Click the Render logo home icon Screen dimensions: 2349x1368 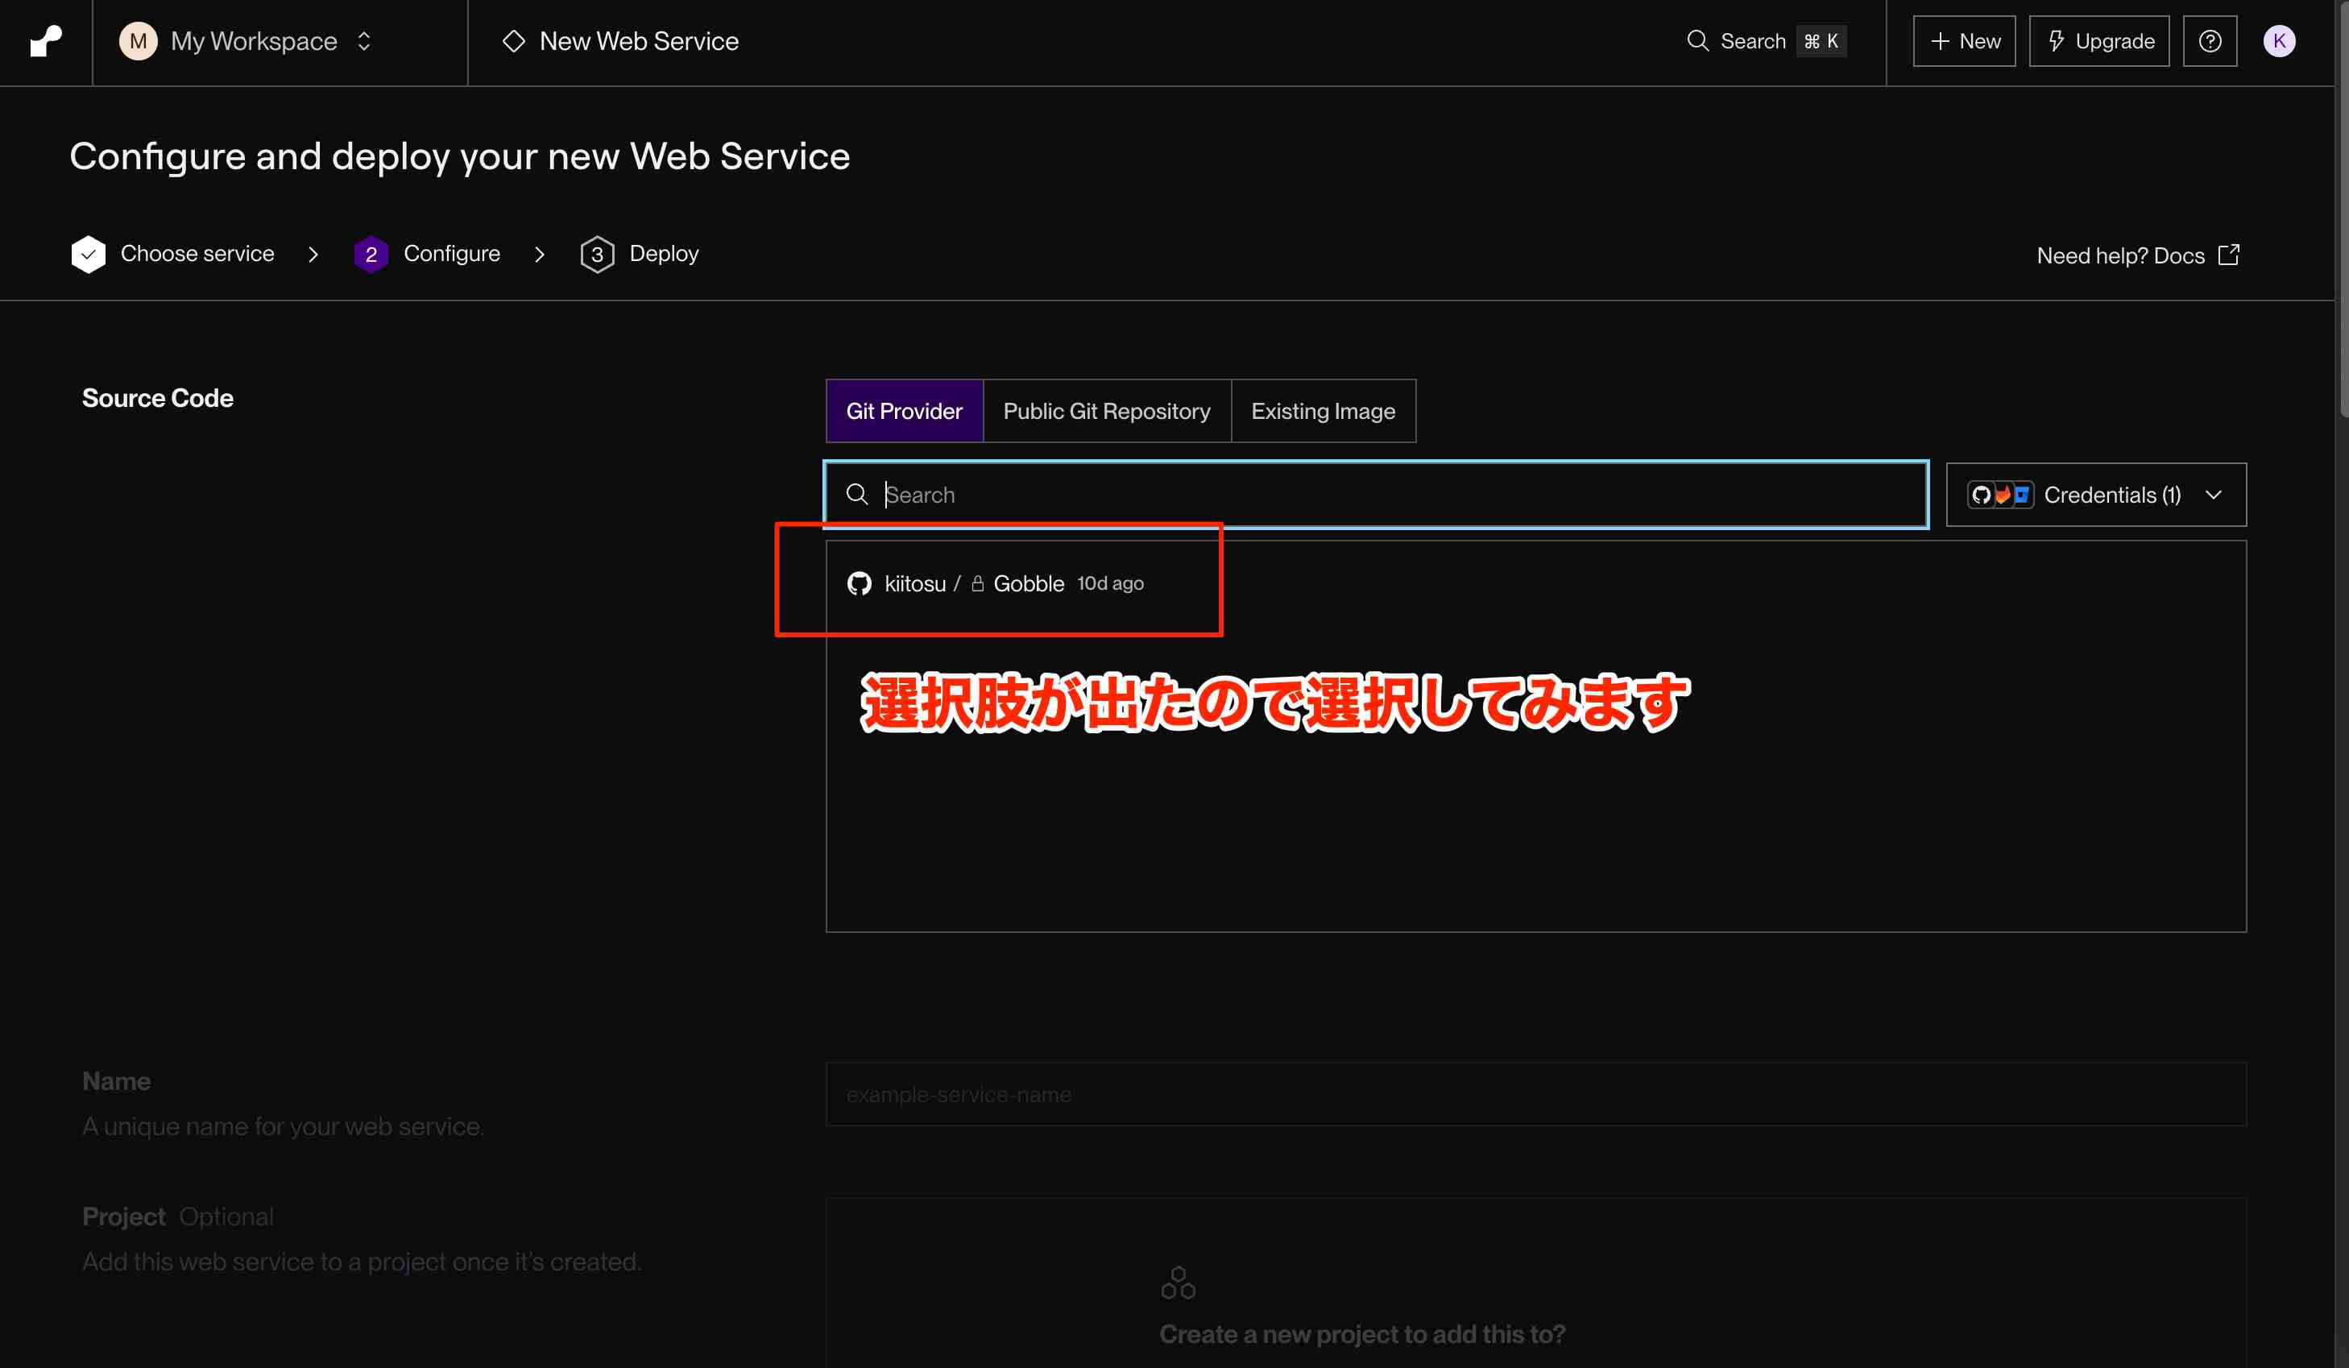pyautogui.click(x=46, y=41)
